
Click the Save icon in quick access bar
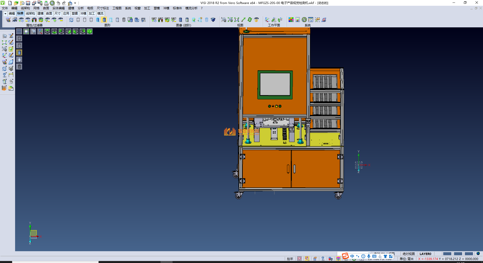pos(28,3)
